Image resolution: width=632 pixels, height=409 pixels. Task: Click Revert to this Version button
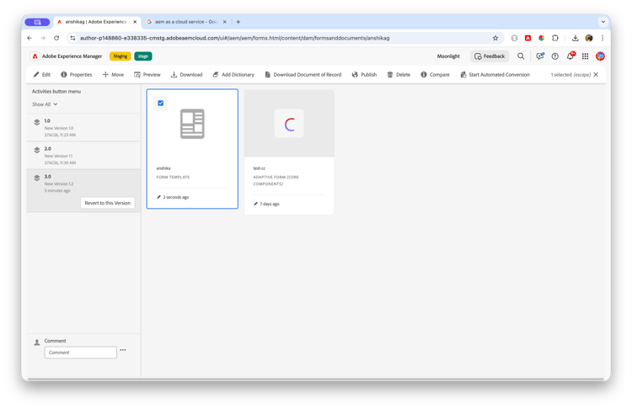click(x=108, y=203)
